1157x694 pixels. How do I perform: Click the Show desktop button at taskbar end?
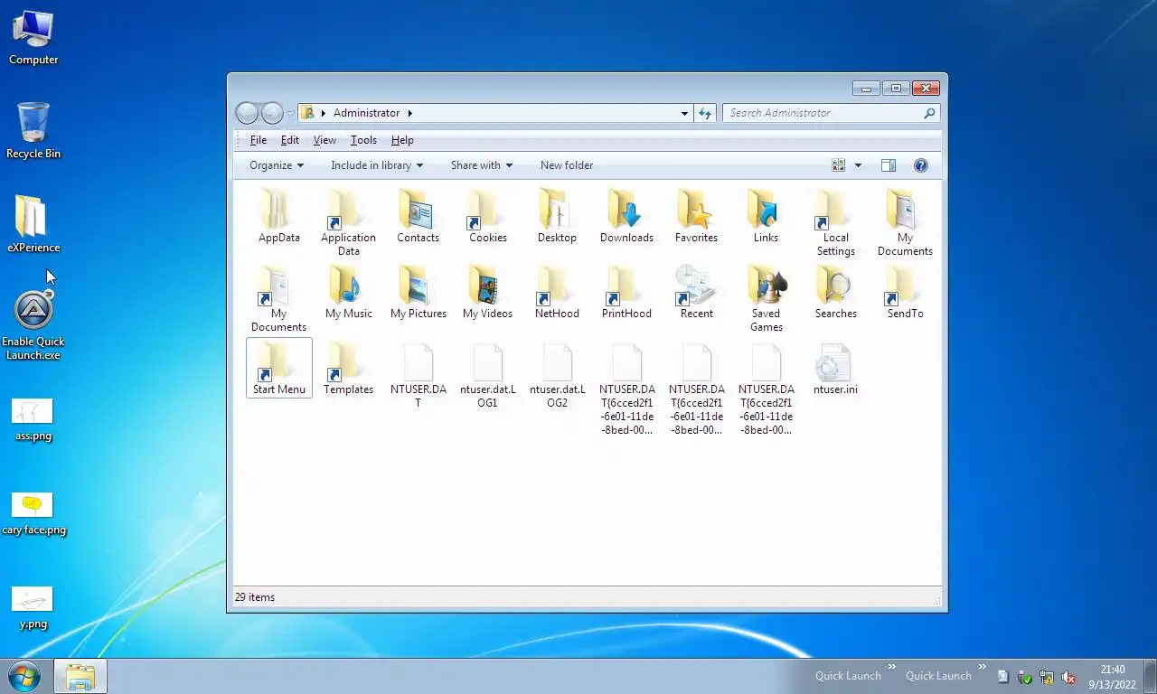(1150, 676)
